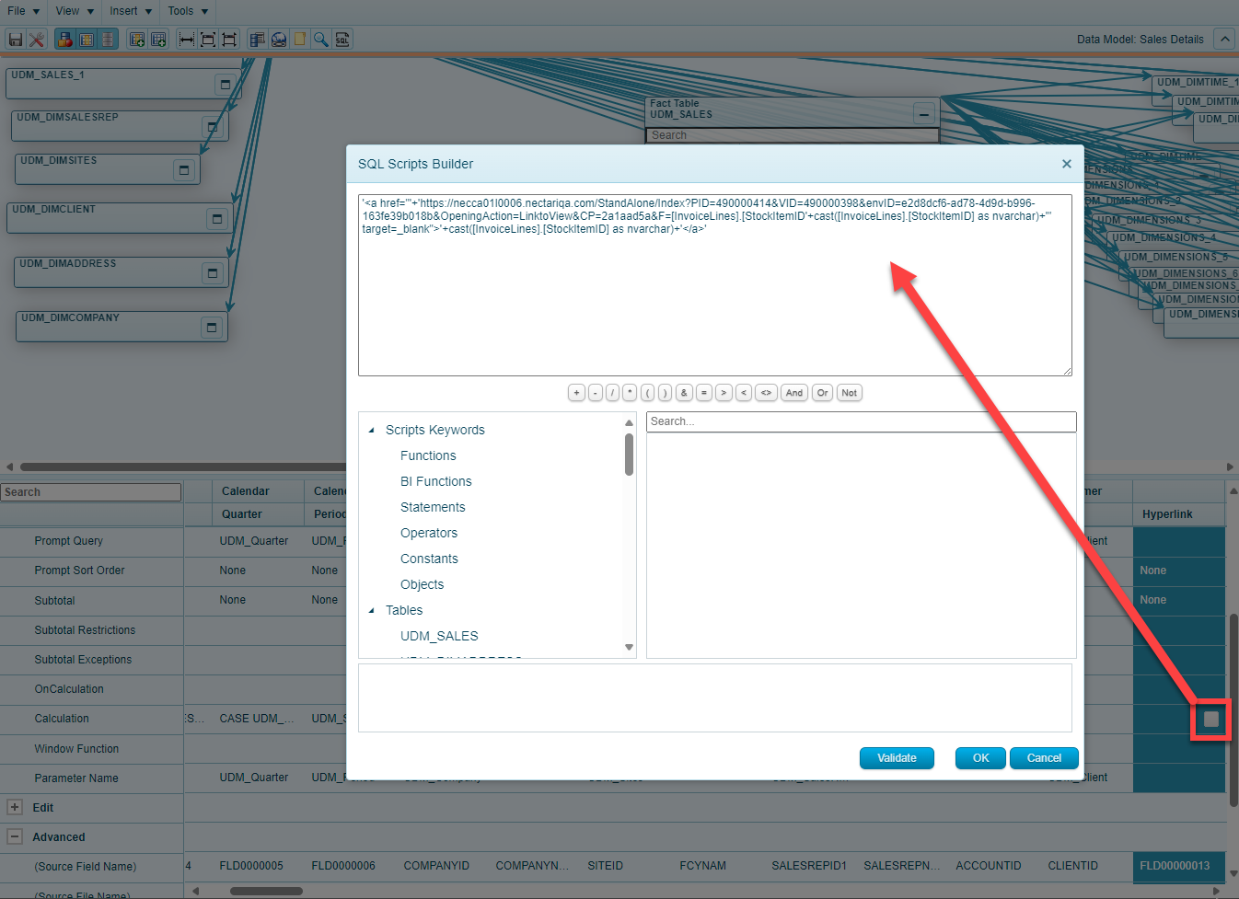Image resolution: width=1239 pixels, height=899 pixels.
Task: Open the Insert menu
Action: coord(130,11)
